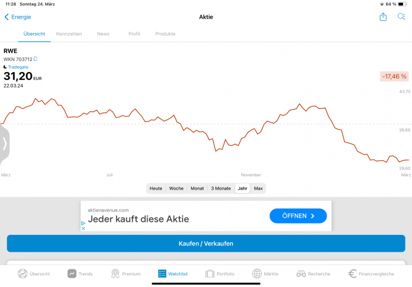Go back to Energie list
412x287 pixels.
pyautogui.click(x=18, y=17)
